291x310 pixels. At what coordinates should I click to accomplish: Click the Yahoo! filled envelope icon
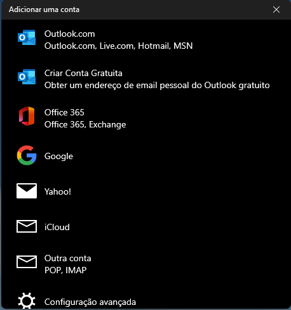27,191
